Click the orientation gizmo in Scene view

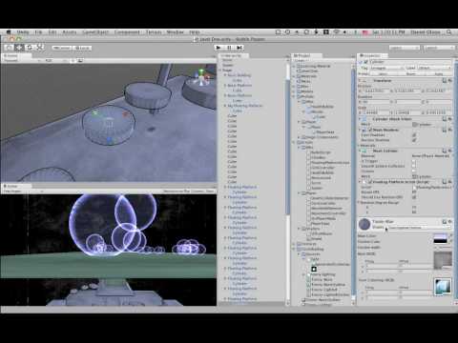(201, 77)
